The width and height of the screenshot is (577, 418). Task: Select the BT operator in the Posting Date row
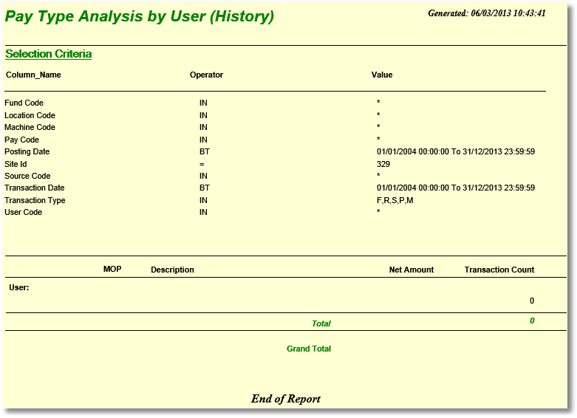[205, 151]
